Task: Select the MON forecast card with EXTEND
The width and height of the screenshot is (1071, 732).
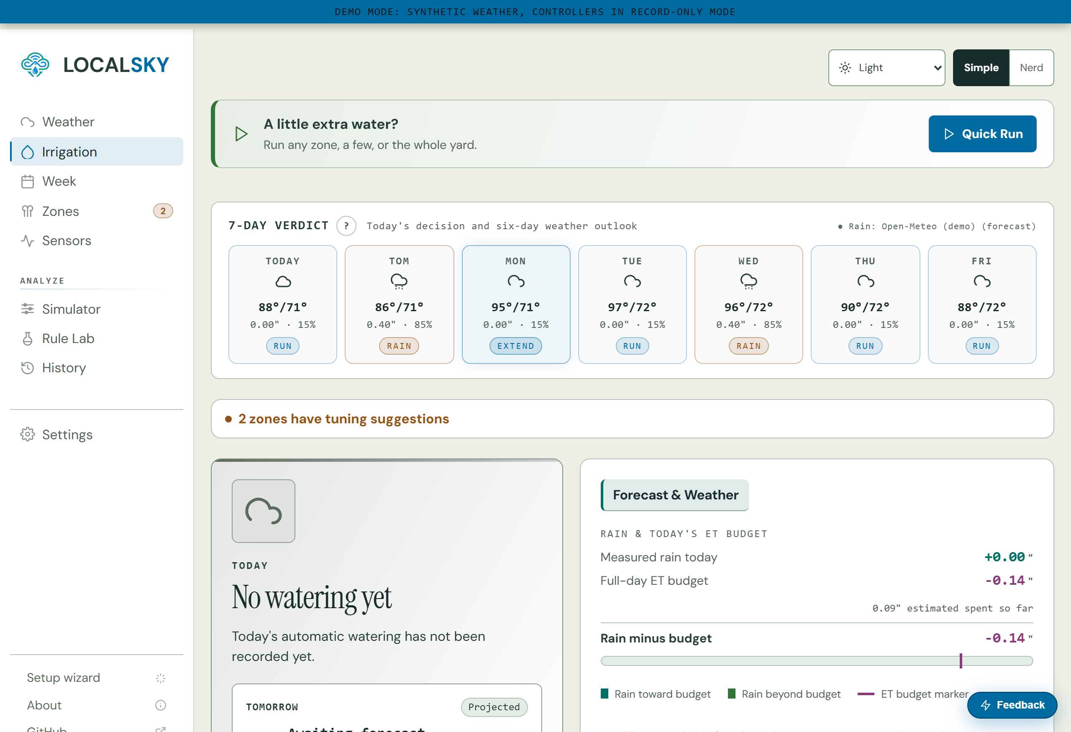Action: (x=516, y=305)
